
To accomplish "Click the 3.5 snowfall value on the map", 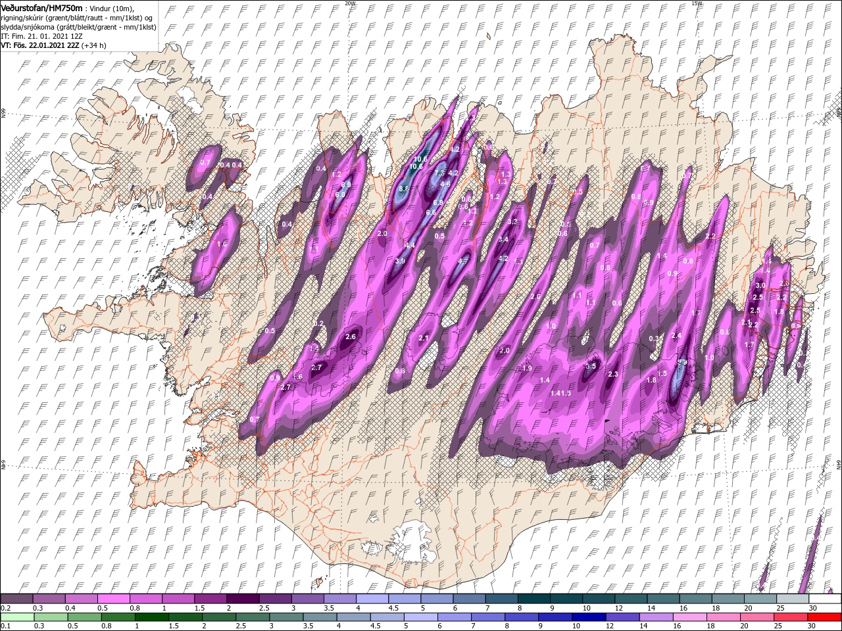I will 591,366.
